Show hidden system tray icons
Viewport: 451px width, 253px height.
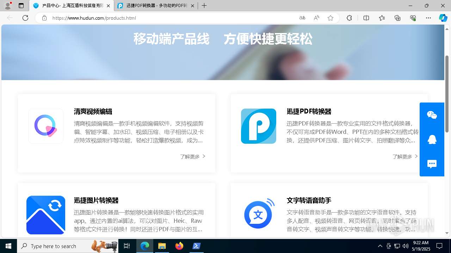click(380, 246)
